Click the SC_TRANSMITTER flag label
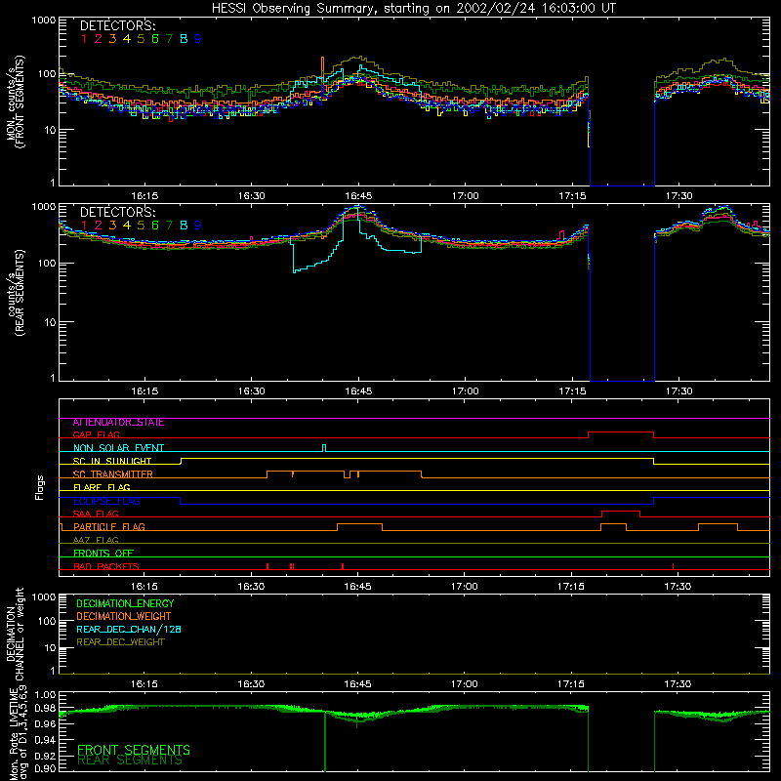Viewport: 781px width, 781px height. 113,474
